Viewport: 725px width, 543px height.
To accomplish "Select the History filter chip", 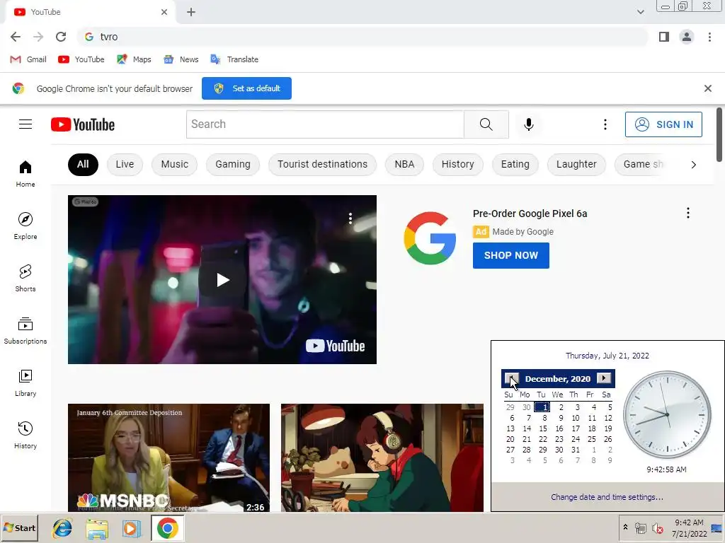I will click(458, 164).
